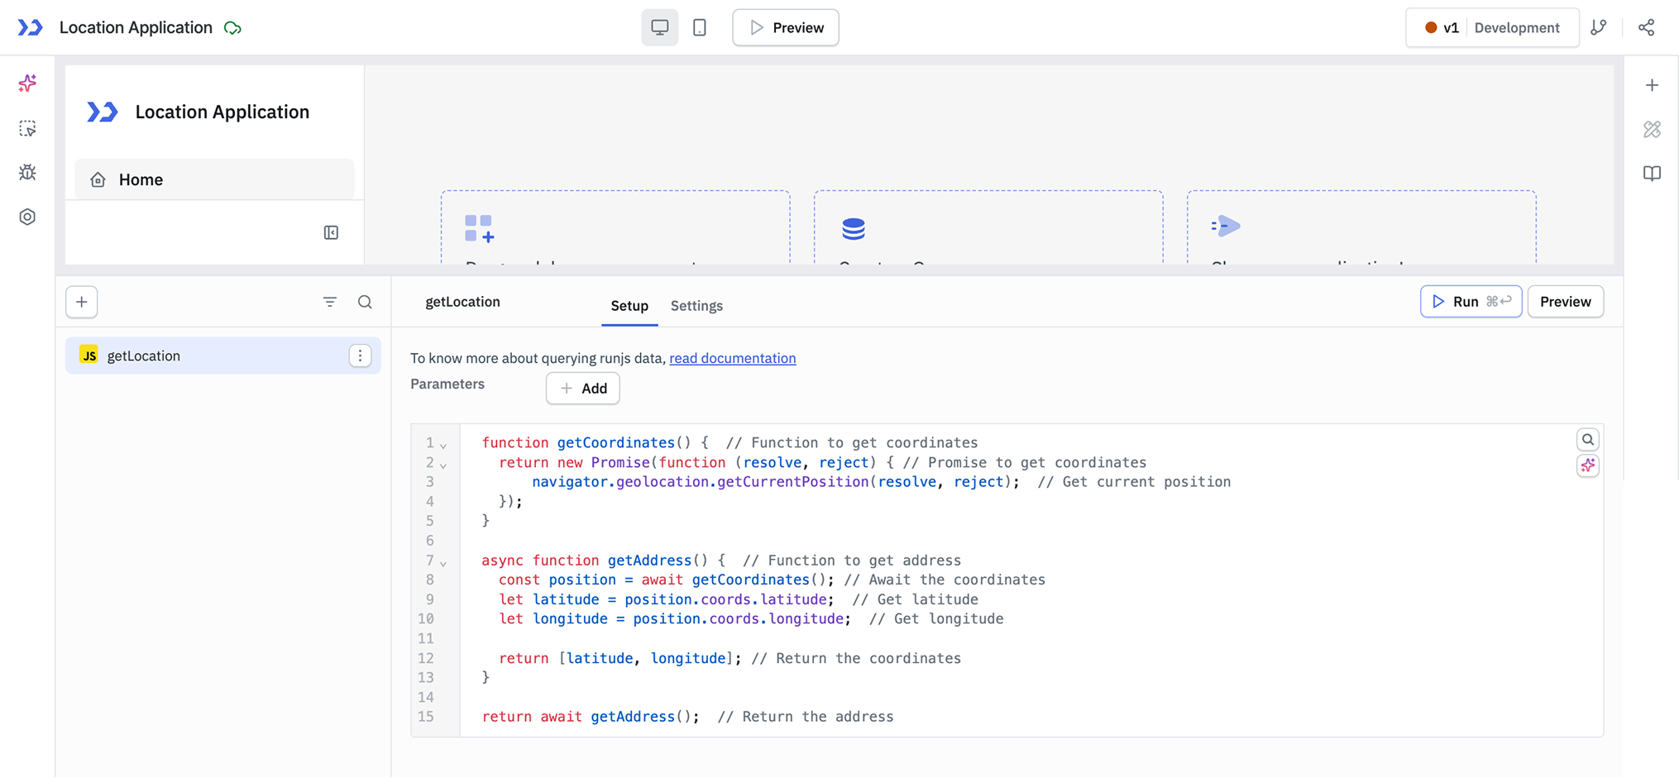This screenshot has height=778, width=1679.
Task: Open custom styles using the pencil icon
Action: pos(1652,129)
